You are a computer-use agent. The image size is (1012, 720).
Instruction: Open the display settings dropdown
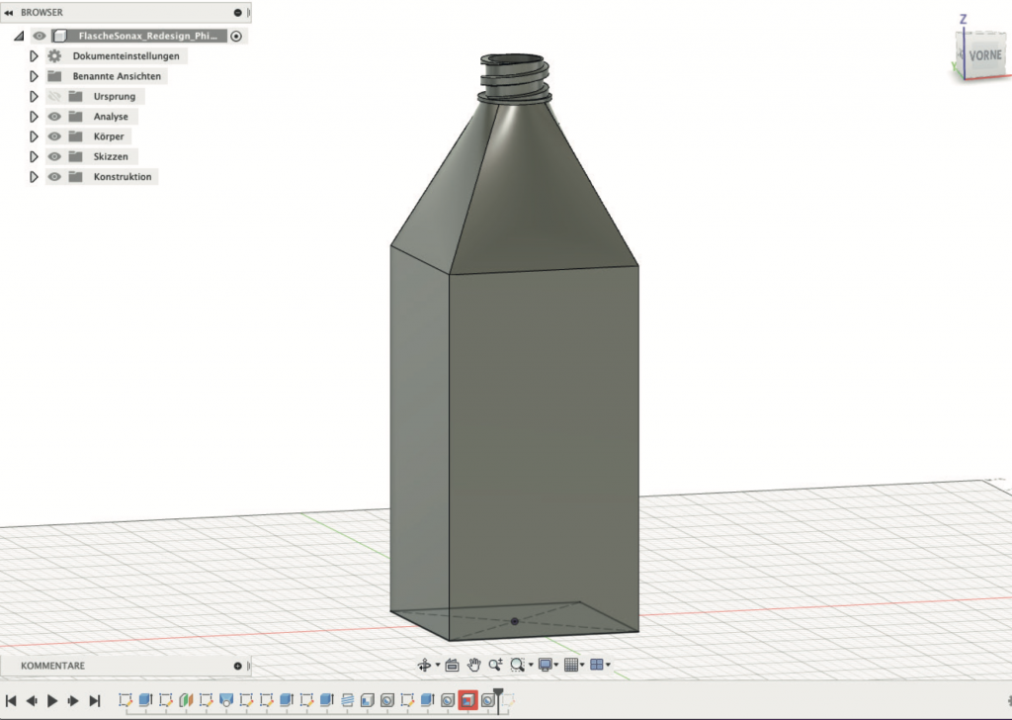[548, 665]
